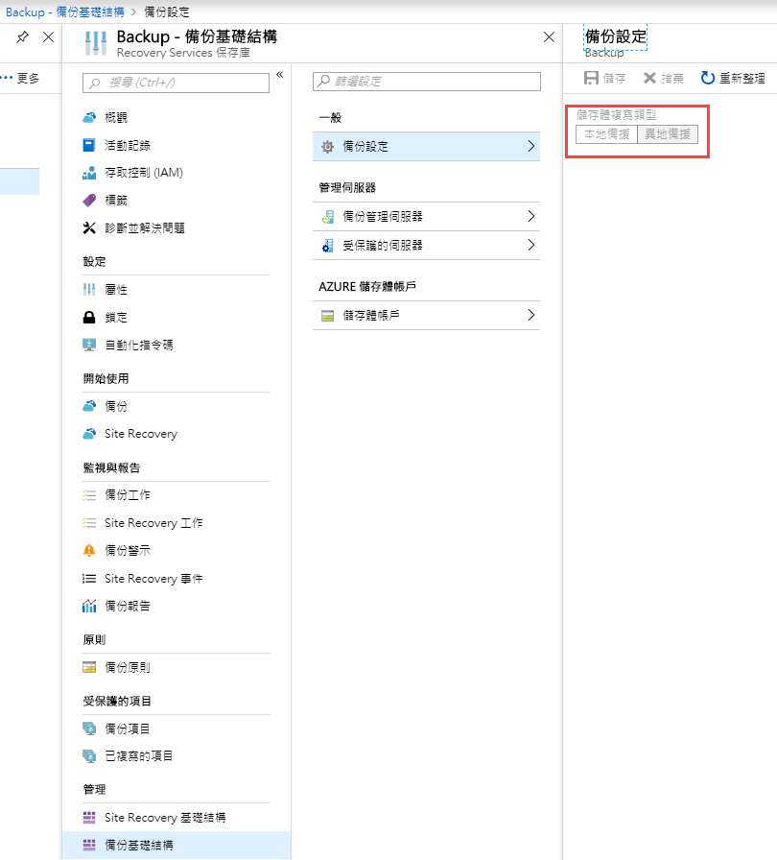Select 本地備援 storage replication option
Image resolution: width=777 pixels, height=860 pixels.
(606, 133)
